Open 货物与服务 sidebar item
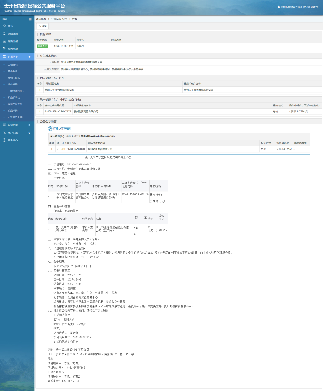Screen dimensions: 323x391 coord(14,78)
